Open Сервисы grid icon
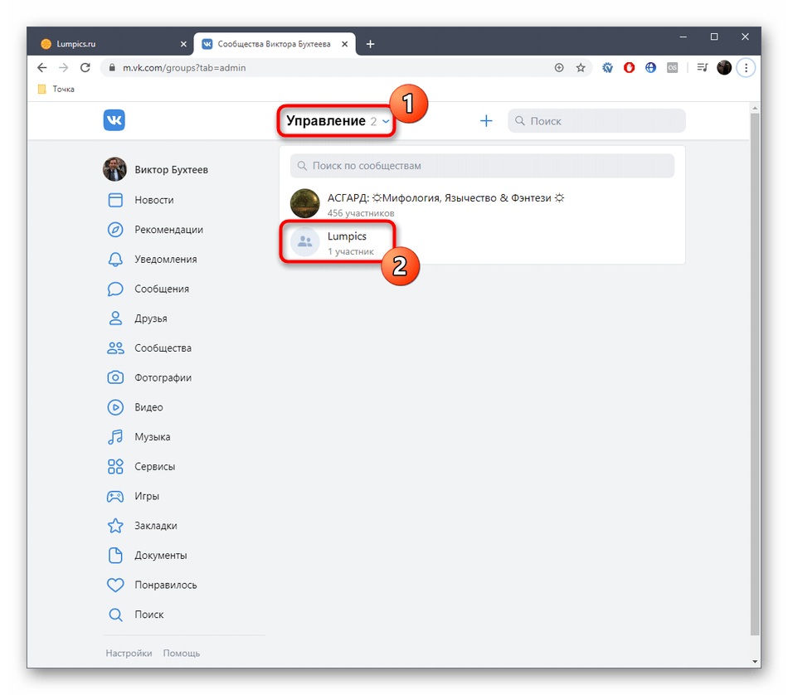This screenshot has height=695, width=788. pyautogui.click(x=115, y=466)
